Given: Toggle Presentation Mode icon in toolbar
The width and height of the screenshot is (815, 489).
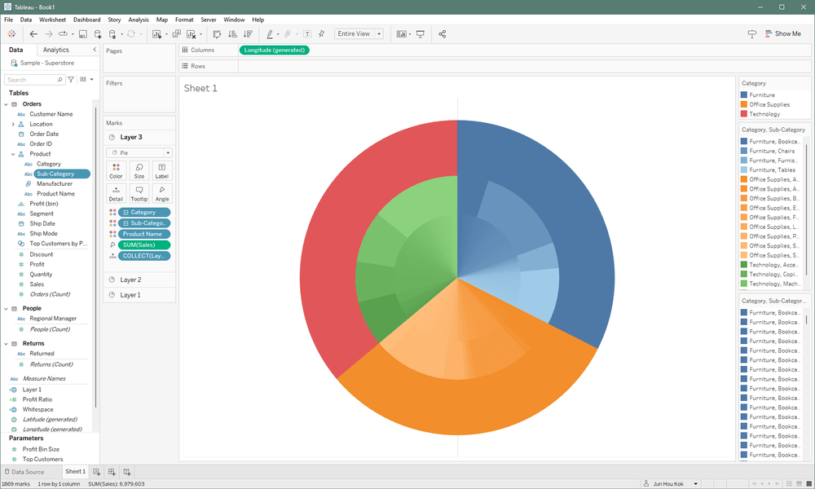Looking at the screenshot, I should tap(421, 34).
